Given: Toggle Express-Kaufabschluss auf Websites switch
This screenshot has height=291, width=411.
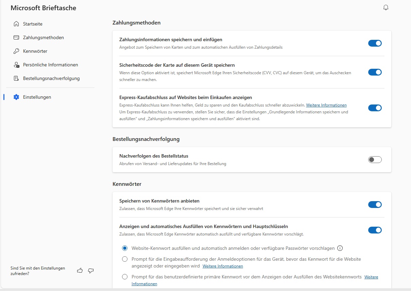Looking at the screenshot, I should pyautogui.click(x=375, y=108).
